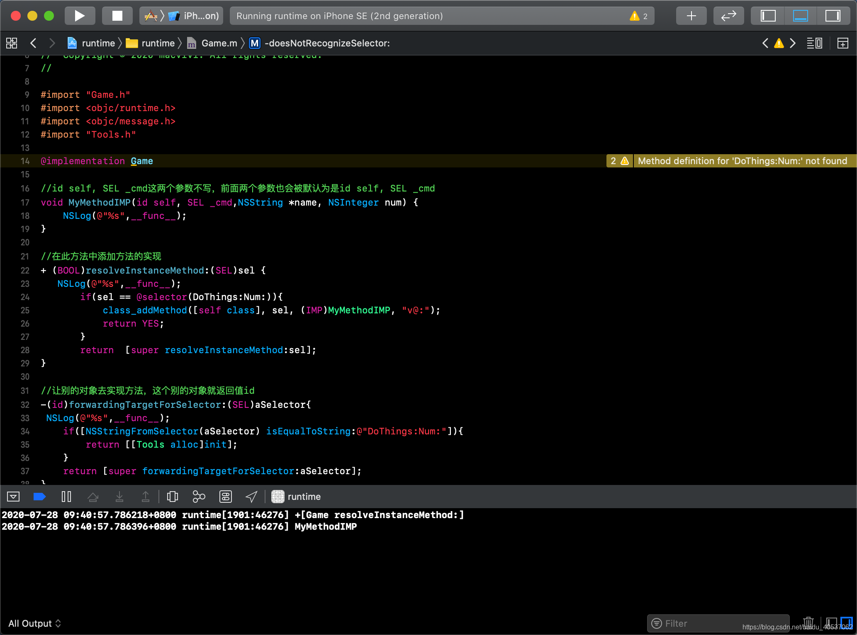Click line number 22 in gutter
857x635 pixels.
(x=25, y=270)
